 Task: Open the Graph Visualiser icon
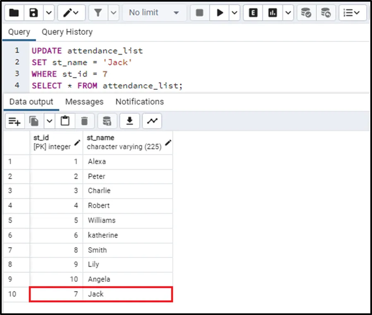click(152, 121)
